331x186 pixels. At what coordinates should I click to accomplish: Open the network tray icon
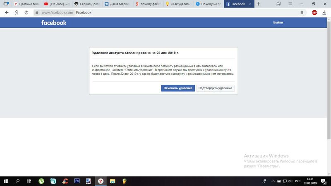point(285,181)
